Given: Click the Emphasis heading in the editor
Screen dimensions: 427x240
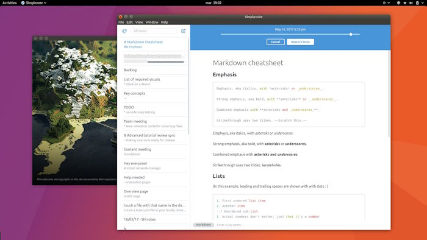Looking at the screenshot, I should [224, 74].
